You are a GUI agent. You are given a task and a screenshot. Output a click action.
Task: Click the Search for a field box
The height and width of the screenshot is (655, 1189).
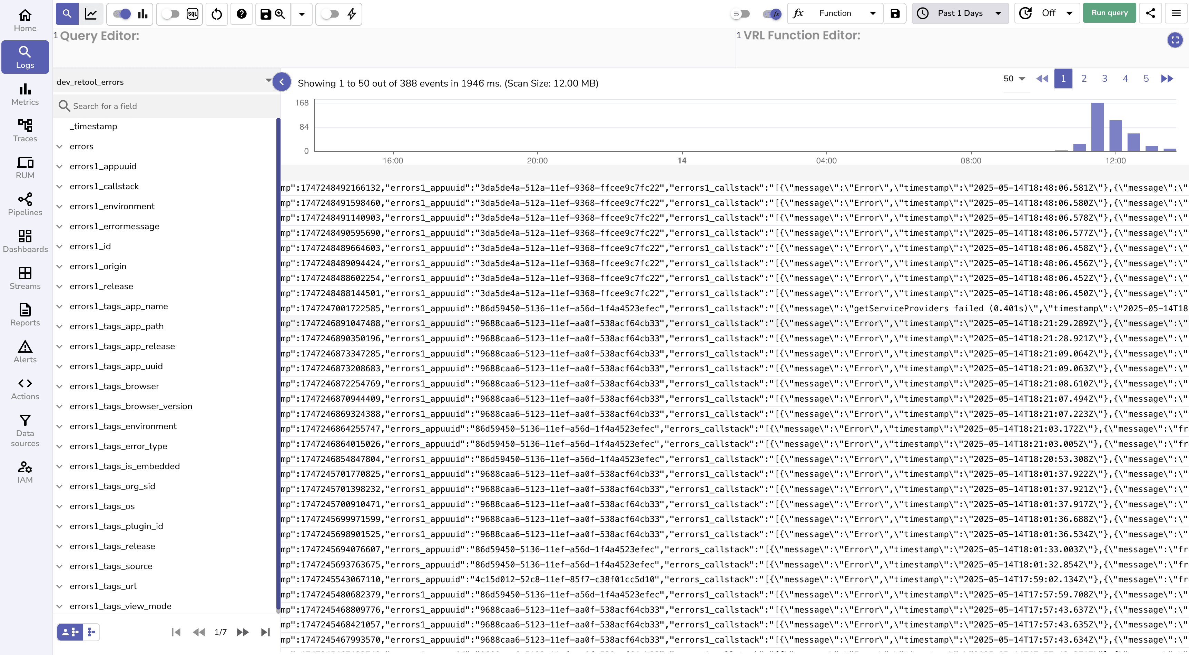[138, 105]
